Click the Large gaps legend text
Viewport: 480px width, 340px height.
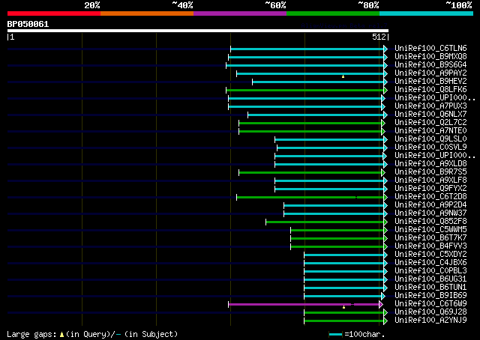92,334
